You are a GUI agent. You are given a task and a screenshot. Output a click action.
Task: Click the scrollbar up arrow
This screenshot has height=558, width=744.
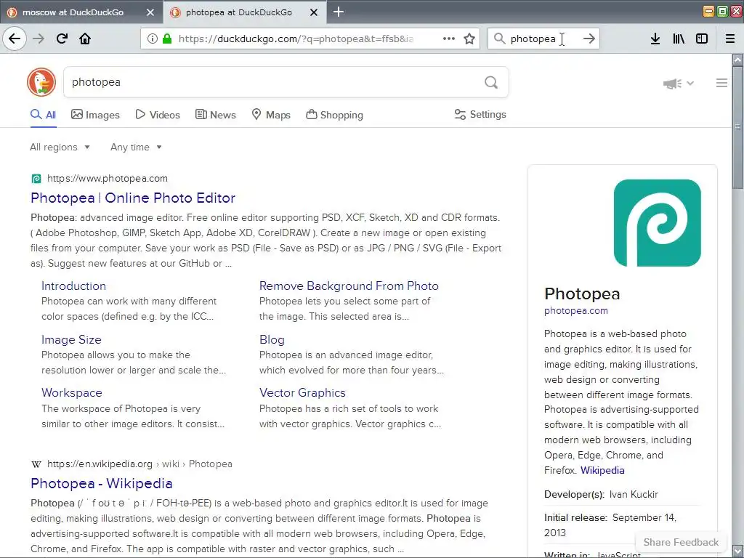pyautogui.click(x=737, y=60)
